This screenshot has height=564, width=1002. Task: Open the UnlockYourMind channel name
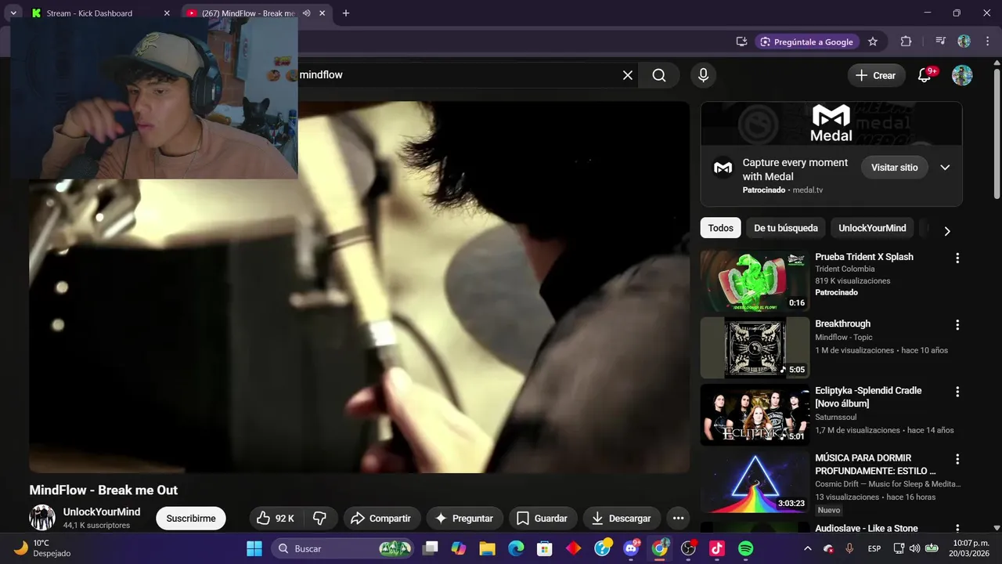point(102,512)
